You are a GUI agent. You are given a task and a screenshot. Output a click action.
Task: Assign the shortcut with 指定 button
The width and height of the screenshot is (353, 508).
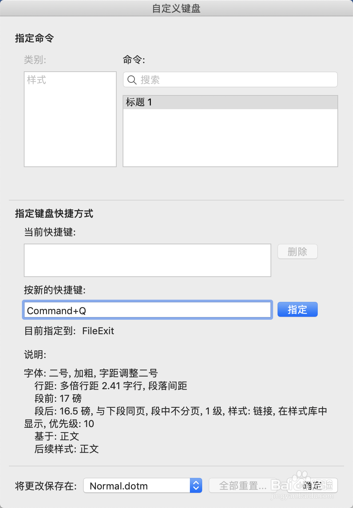pyautogui.click(x=297, y=310)
